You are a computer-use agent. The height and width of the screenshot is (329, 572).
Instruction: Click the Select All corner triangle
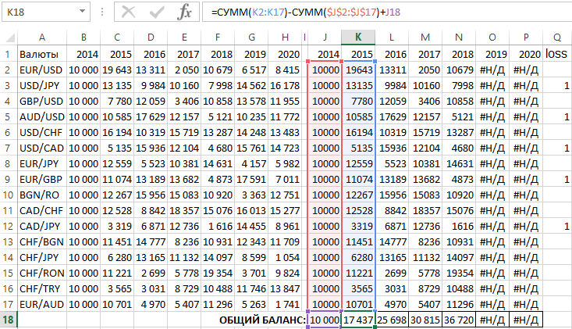click(x=8, y=38)
